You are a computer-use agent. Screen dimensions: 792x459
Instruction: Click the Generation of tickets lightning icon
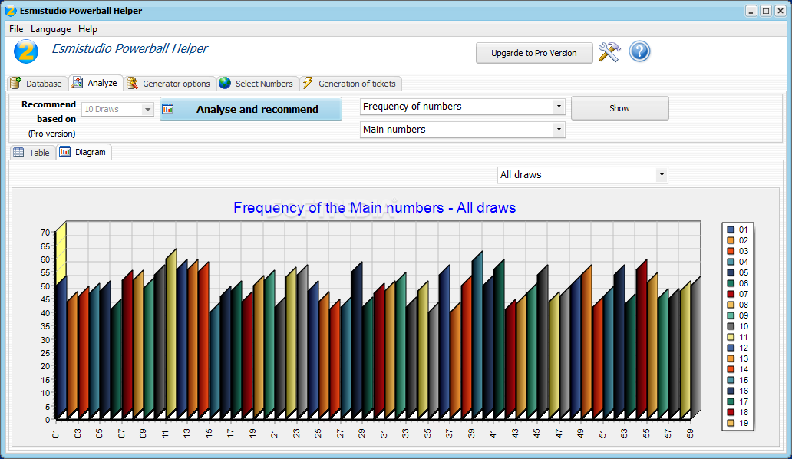click(x=308, y=83)
